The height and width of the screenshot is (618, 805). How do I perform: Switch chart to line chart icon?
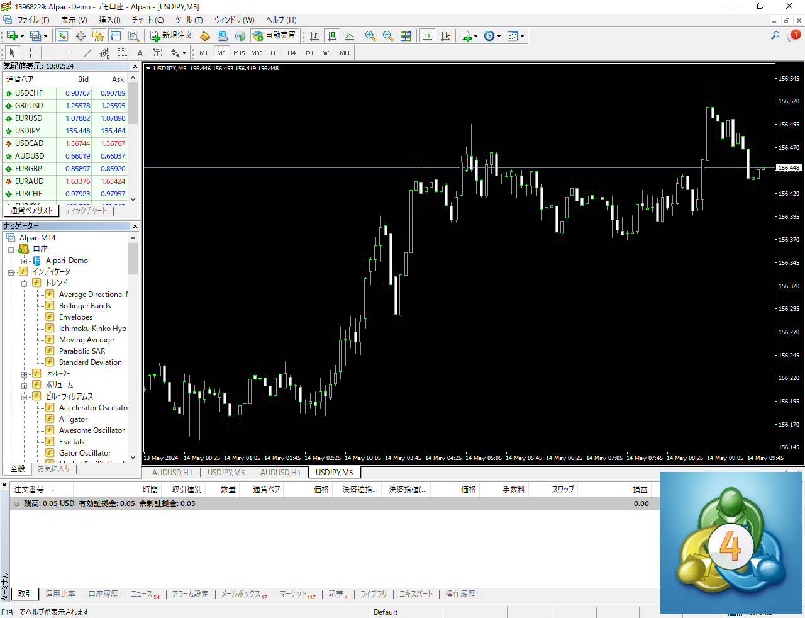[350, 36]
